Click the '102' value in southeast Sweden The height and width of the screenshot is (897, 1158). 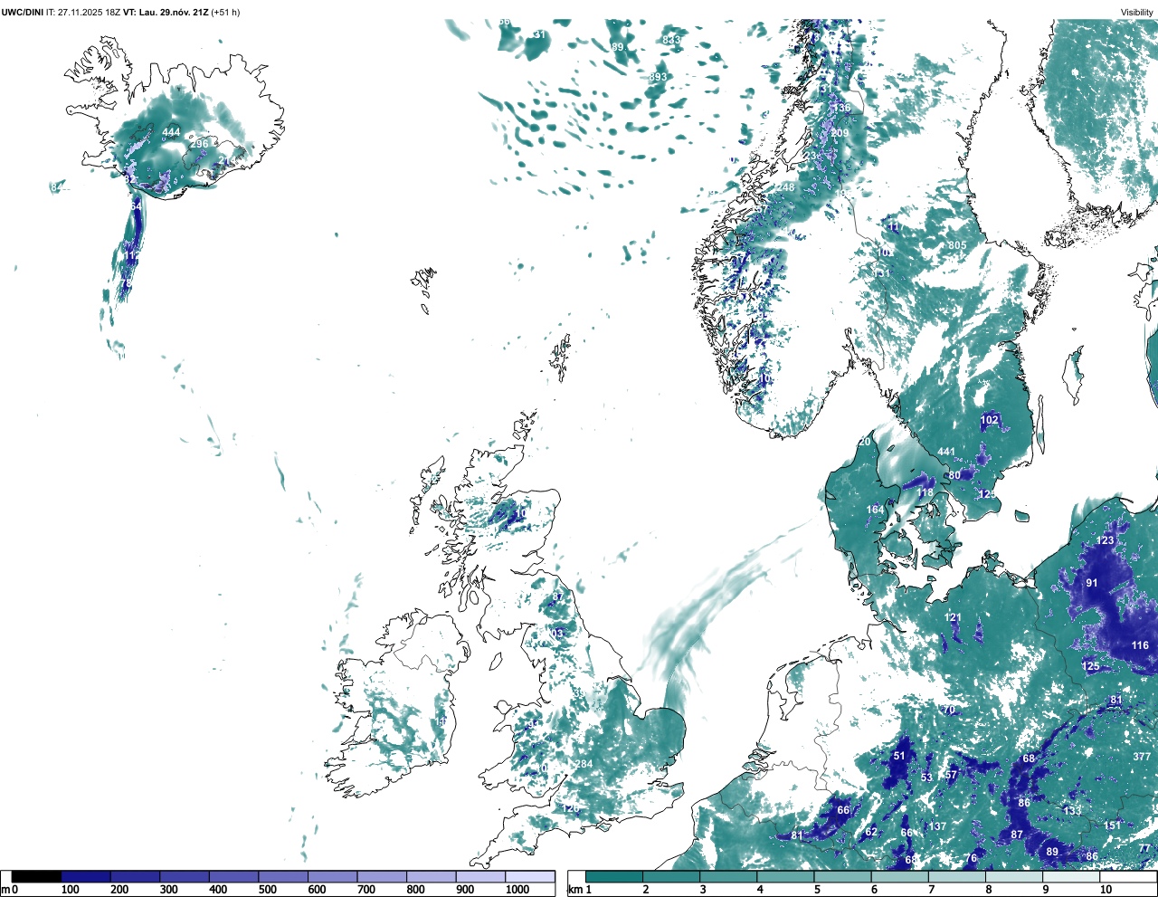click(x=990, y=420)
